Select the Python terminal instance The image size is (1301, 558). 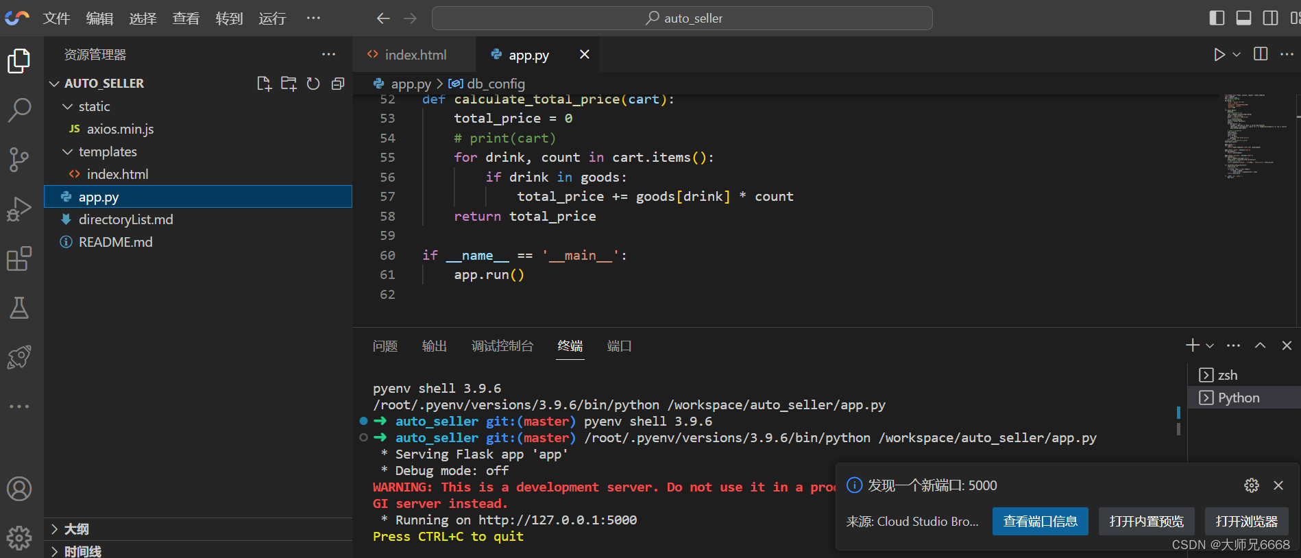[x=1244, y=398]
